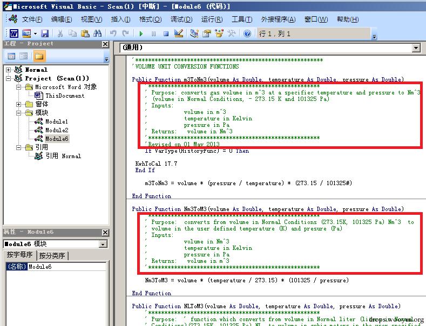Switch to the 按分类序 tab
This screenshot has height=326, width=426.
pyautogui.click(x=52, y=256)
